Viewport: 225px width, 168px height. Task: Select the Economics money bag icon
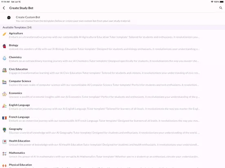coord(4,94)
